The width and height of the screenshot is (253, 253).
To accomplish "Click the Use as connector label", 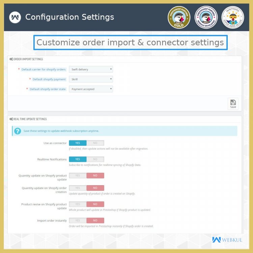I will coord(55,143).
